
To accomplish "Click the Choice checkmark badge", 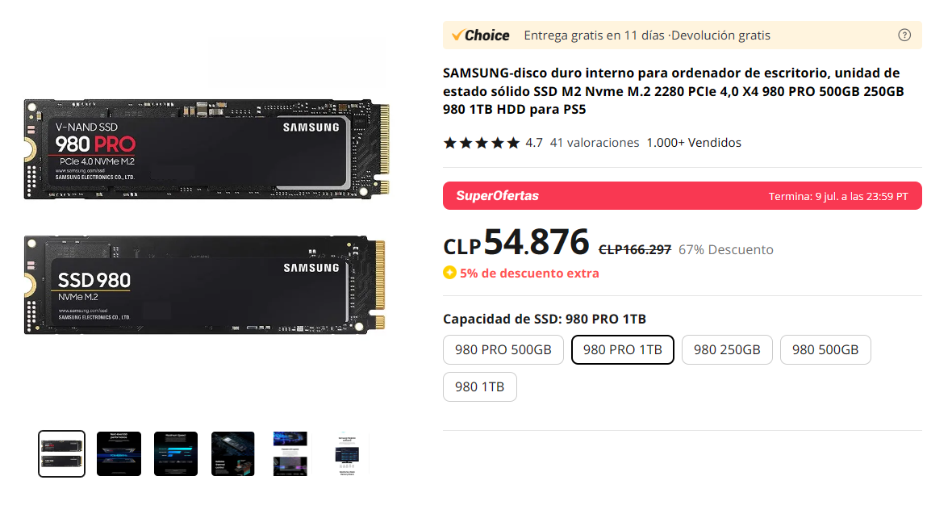I will pos(480,35).
